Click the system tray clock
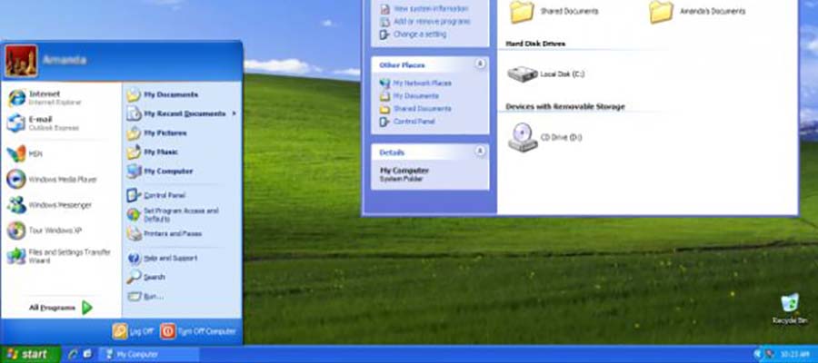 [794, 355]
